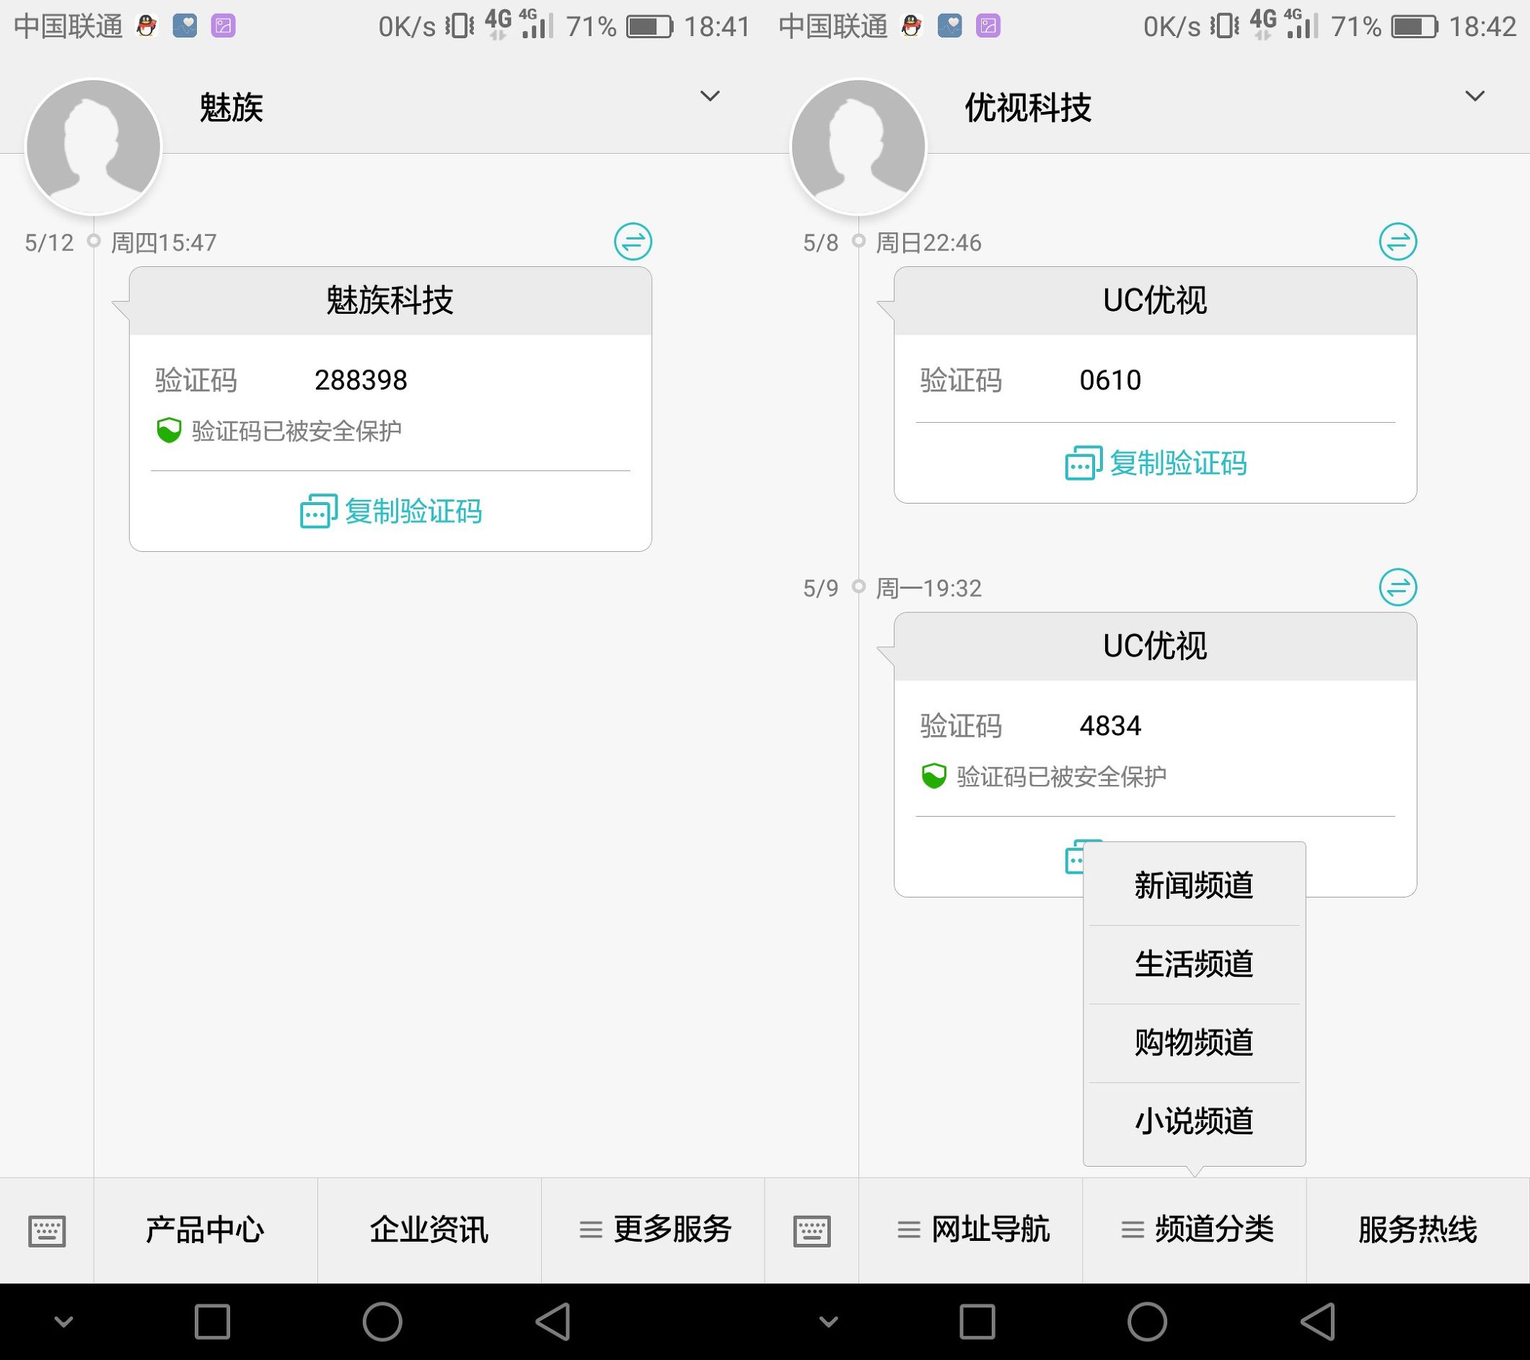
Task: Hide navigation bar on left screen
Action: [x=64, y=1322]
